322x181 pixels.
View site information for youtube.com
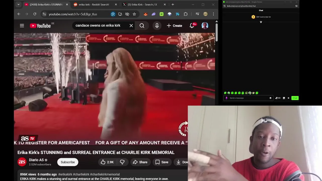[44, 14]
